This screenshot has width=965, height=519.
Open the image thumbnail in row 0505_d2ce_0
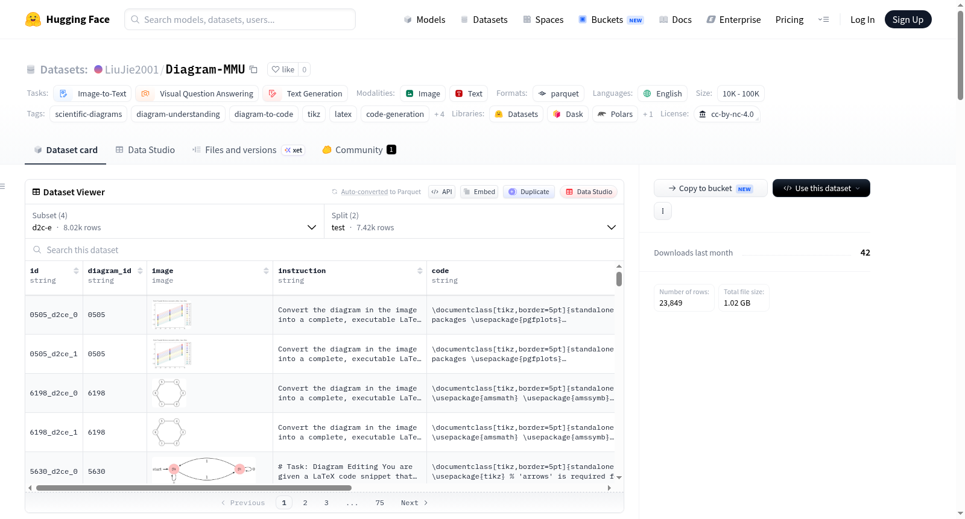click(172, 315)
